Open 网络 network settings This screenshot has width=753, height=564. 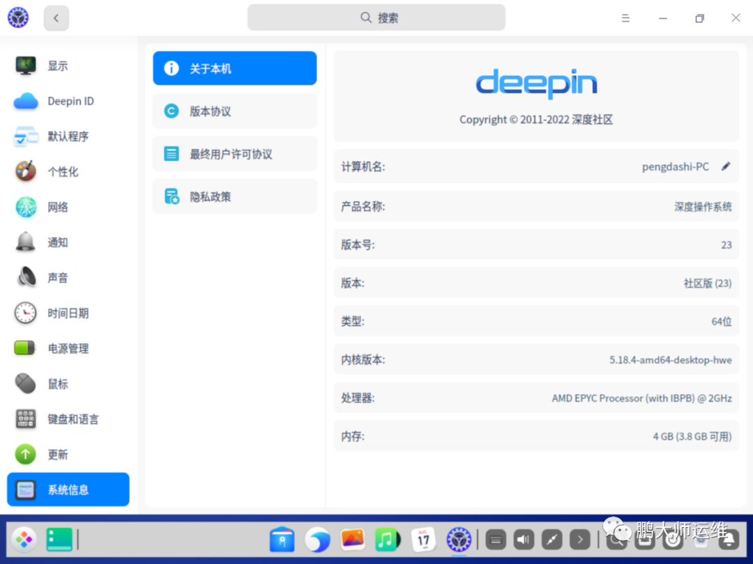(68, 207)
